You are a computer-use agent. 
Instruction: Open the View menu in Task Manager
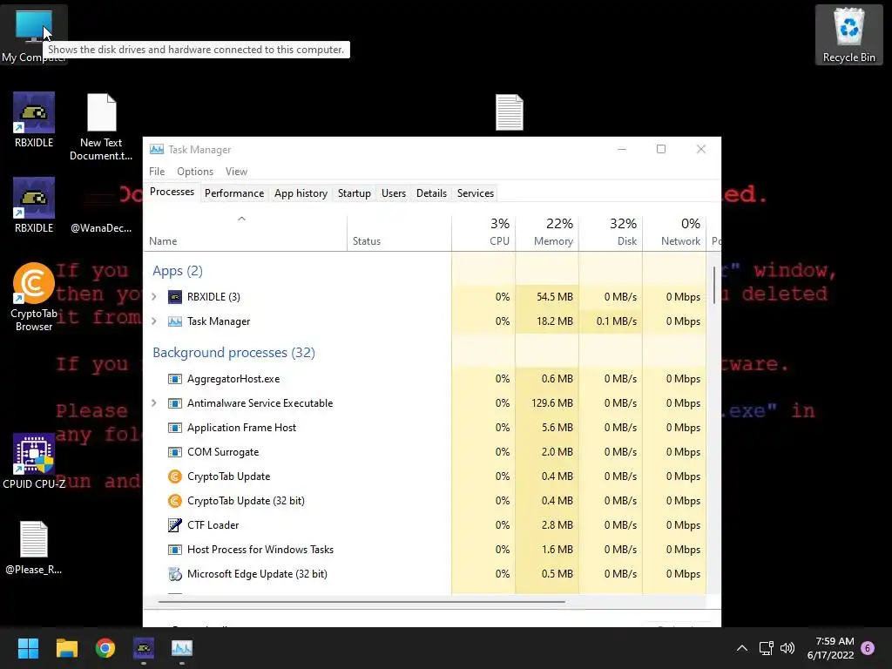(x=236, y=172)
